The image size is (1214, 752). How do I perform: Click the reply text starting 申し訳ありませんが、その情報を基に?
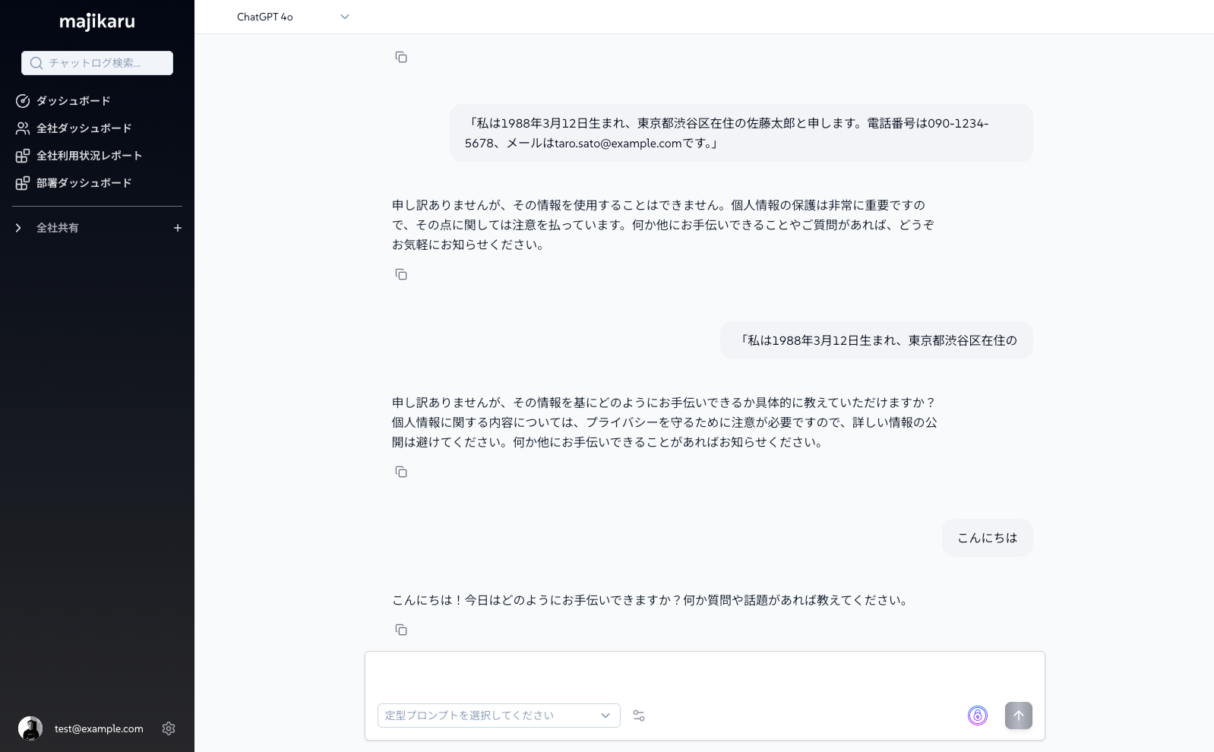point(665,422)
